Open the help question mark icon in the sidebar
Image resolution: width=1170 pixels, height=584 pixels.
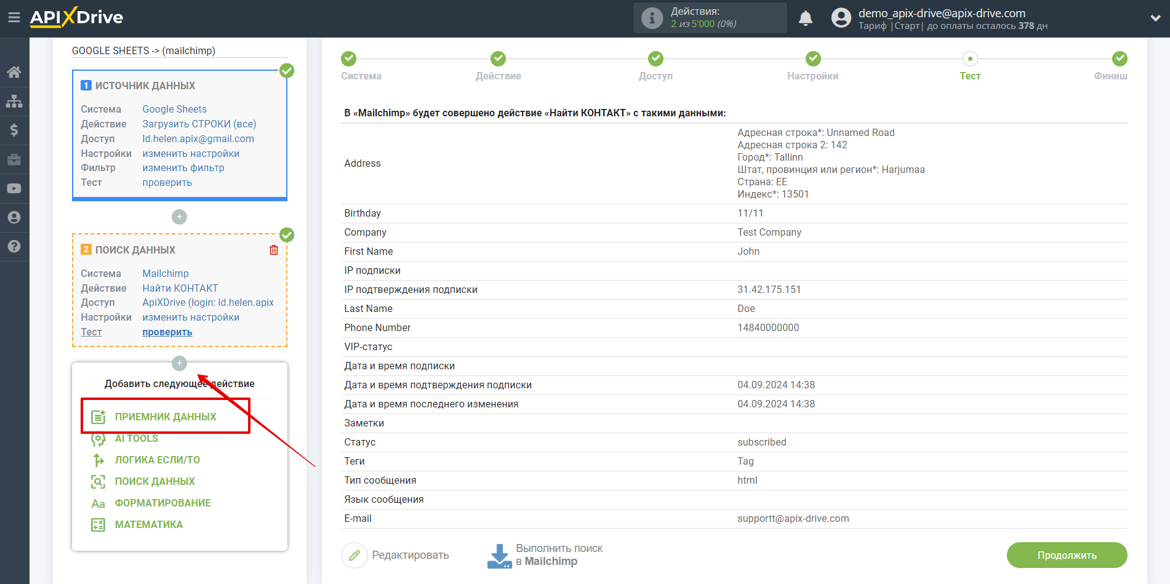(14, 246)
